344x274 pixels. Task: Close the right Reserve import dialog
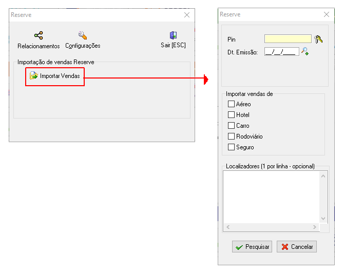327,14
